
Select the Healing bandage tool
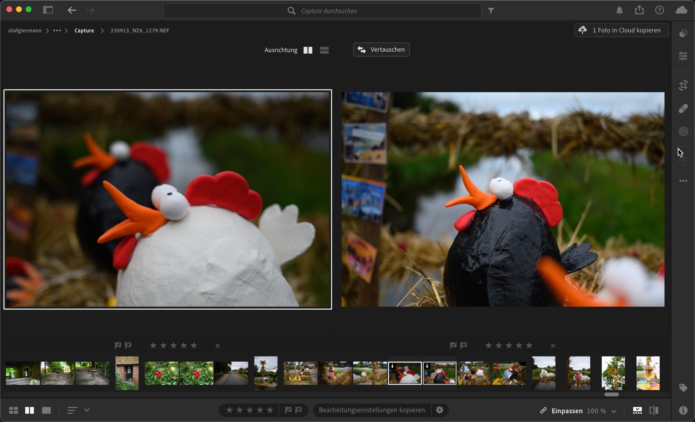(683, 109)
